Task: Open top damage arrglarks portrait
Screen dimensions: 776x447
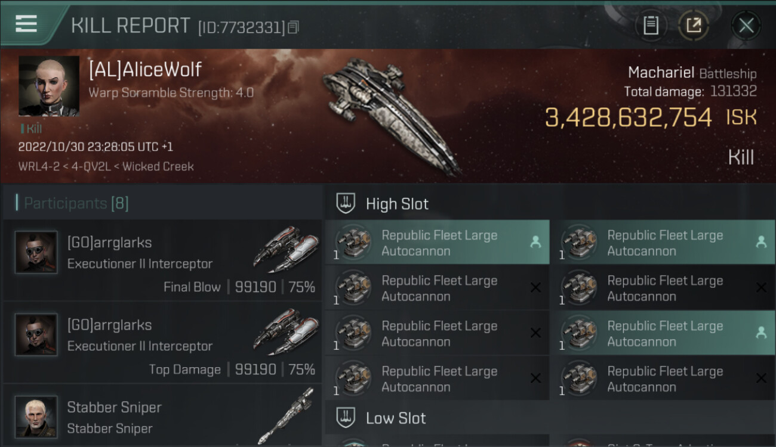Action: (x=36, y=334)
